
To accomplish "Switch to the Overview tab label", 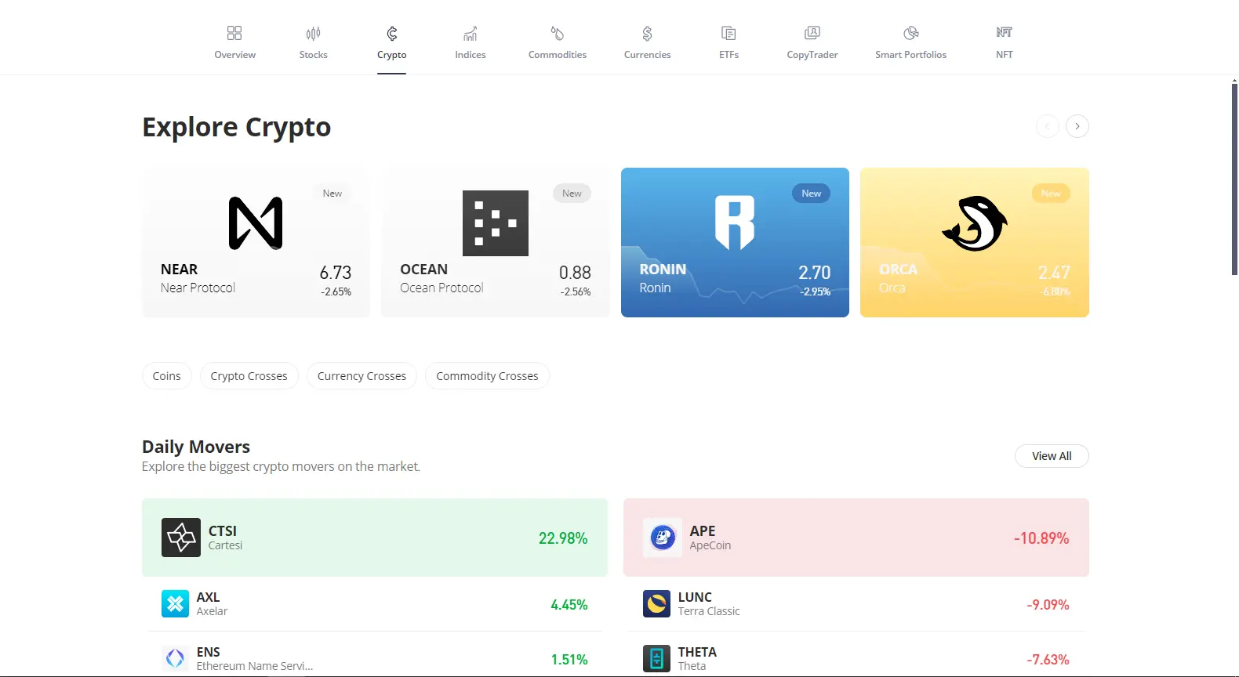I will point(235,55).
